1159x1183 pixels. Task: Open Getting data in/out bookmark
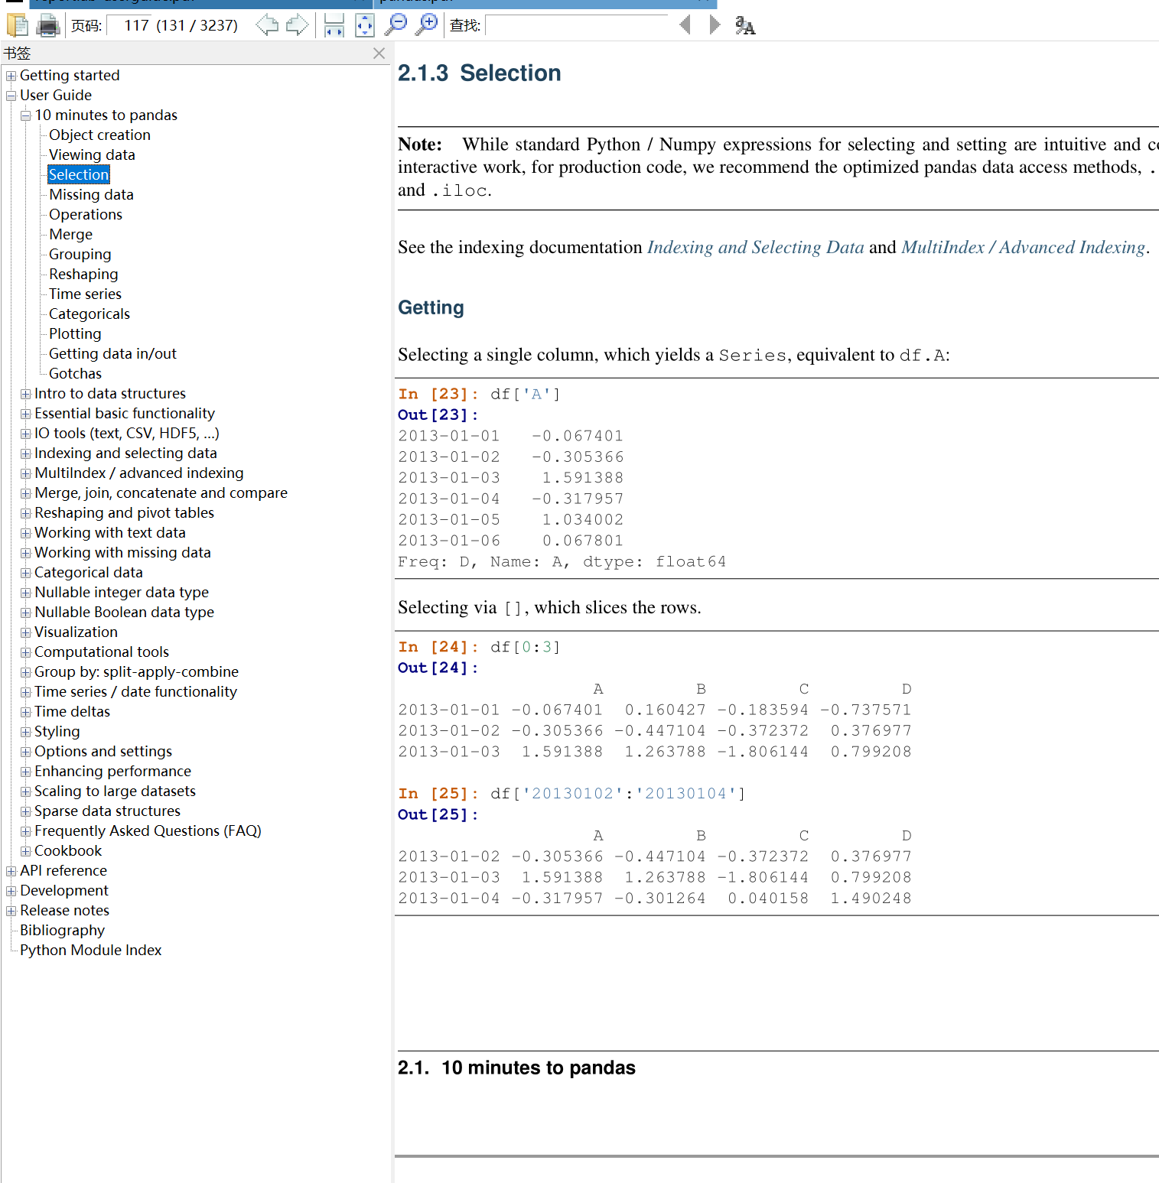click(112, 353)
